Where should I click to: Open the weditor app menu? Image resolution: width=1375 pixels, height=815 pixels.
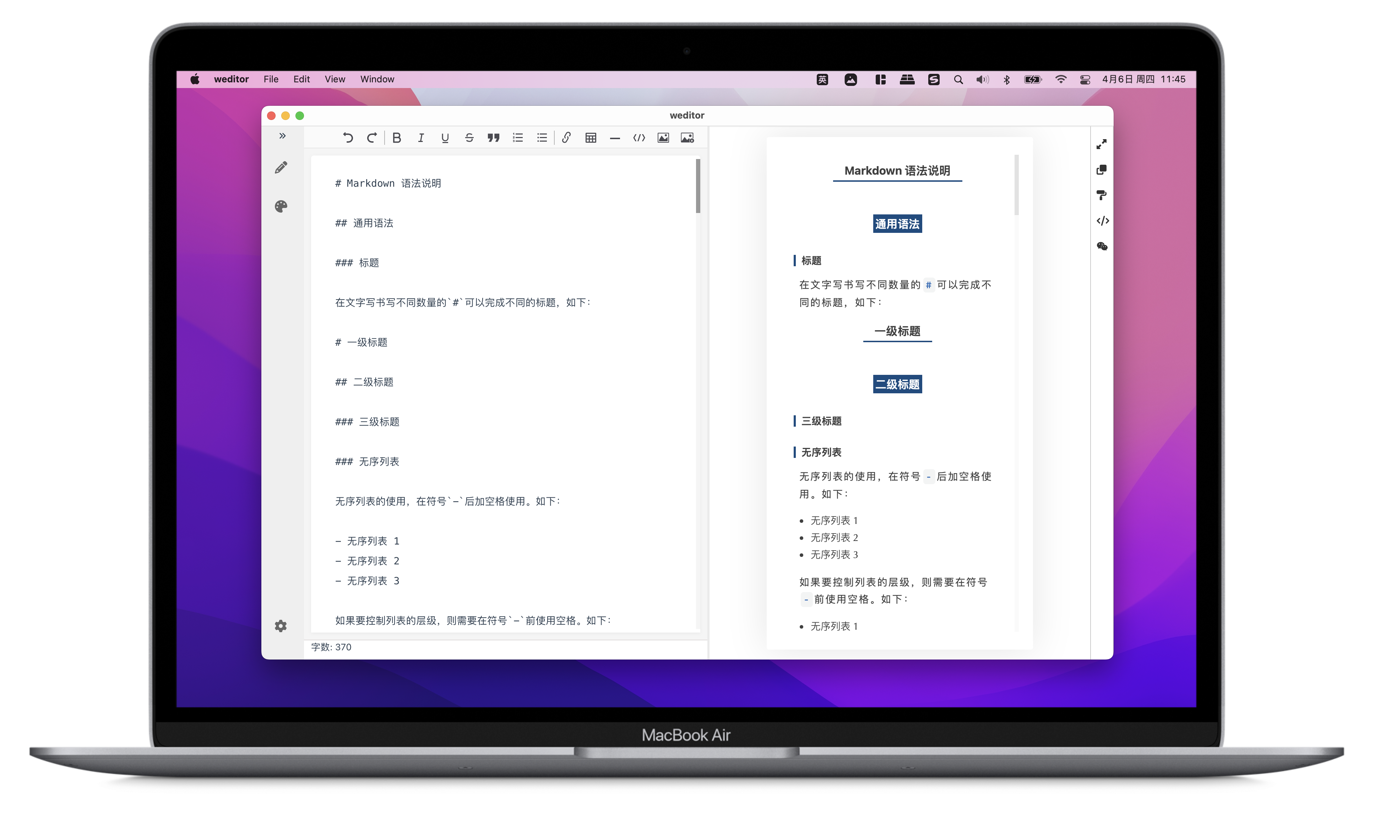(231, 79)
